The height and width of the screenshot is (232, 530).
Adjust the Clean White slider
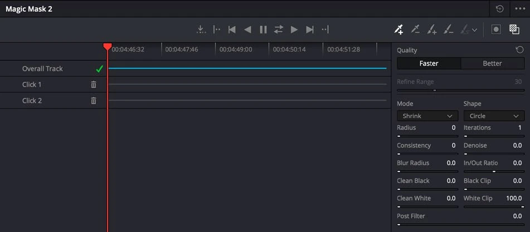pos(427,207)
